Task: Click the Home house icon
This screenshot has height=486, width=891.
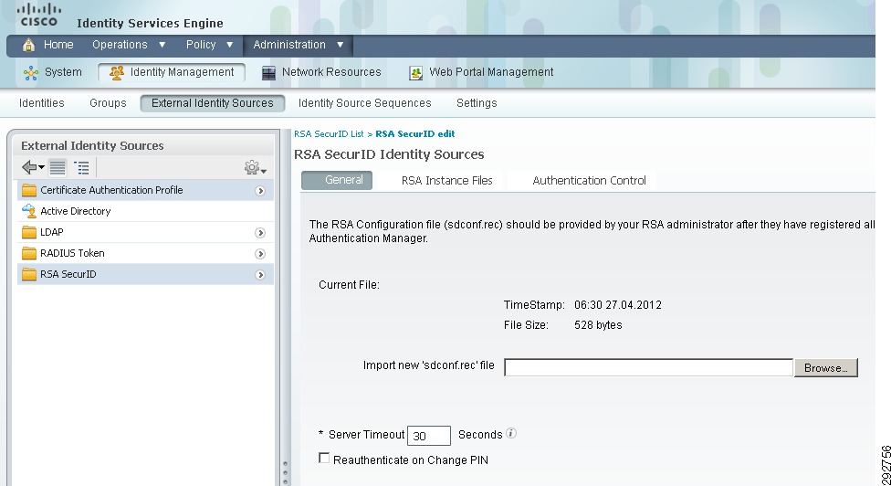Action: (28, 45)
